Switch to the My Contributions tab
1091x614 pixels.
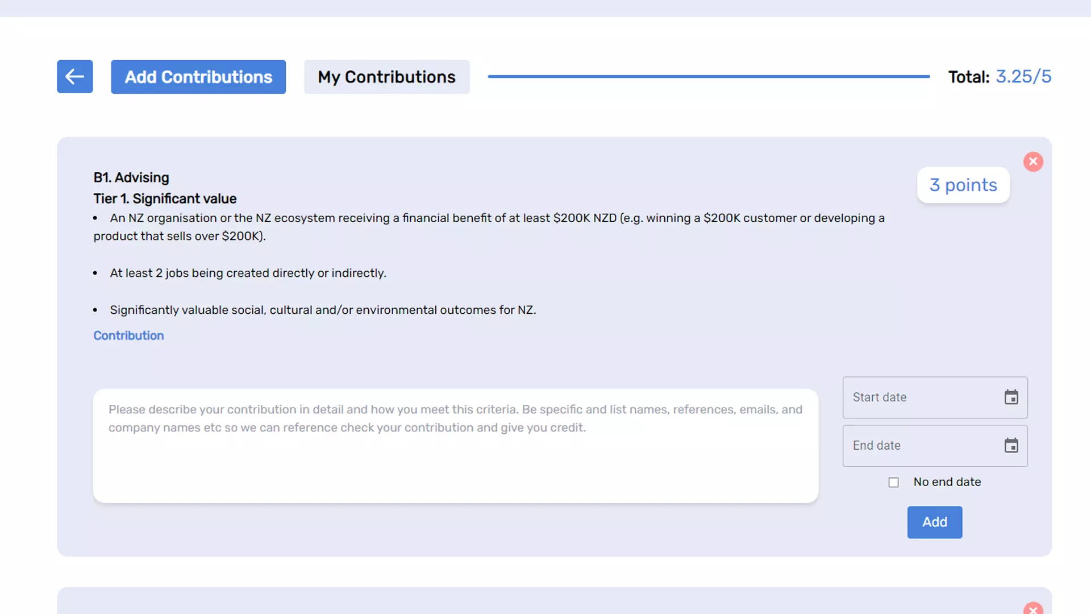(x=386, y=77)
